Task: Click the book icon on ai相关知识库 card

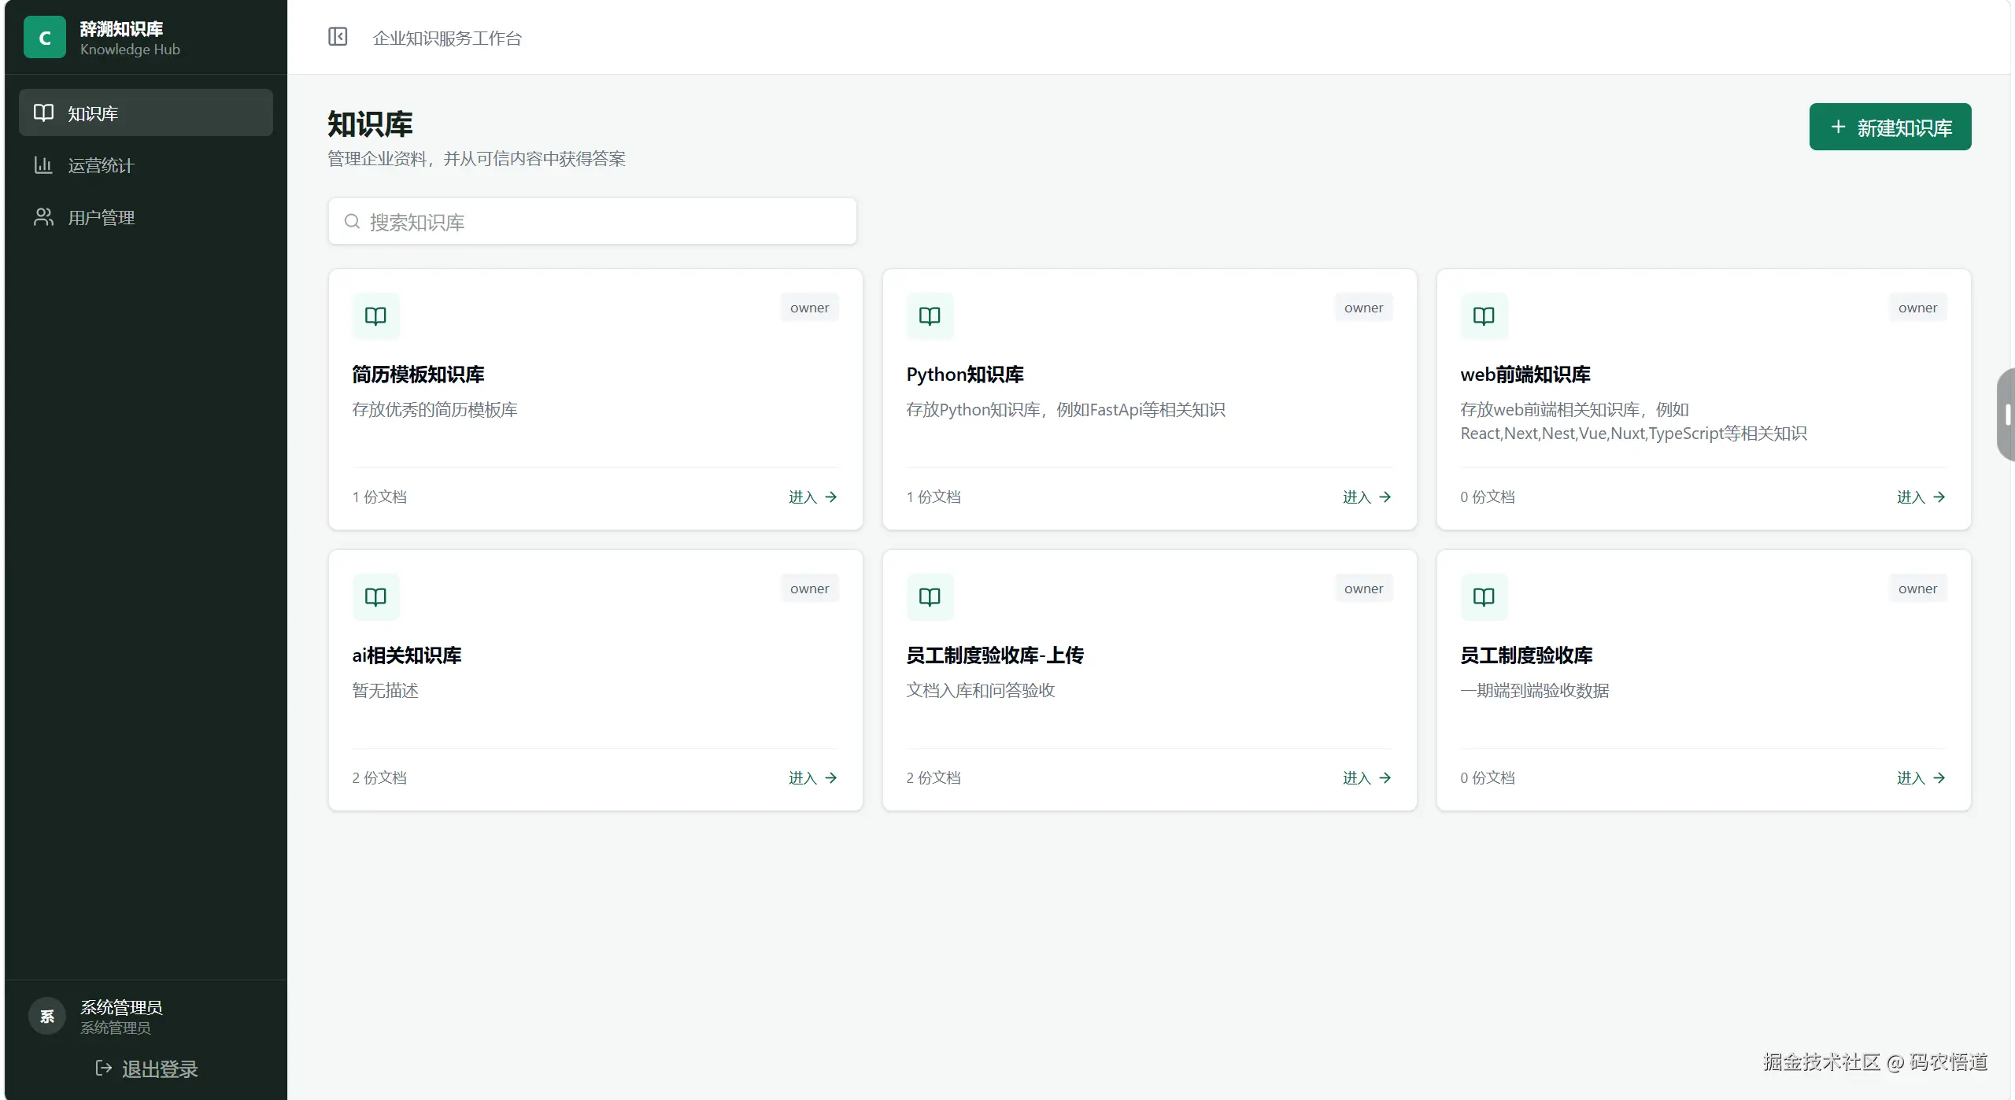Action: [375, 597]
